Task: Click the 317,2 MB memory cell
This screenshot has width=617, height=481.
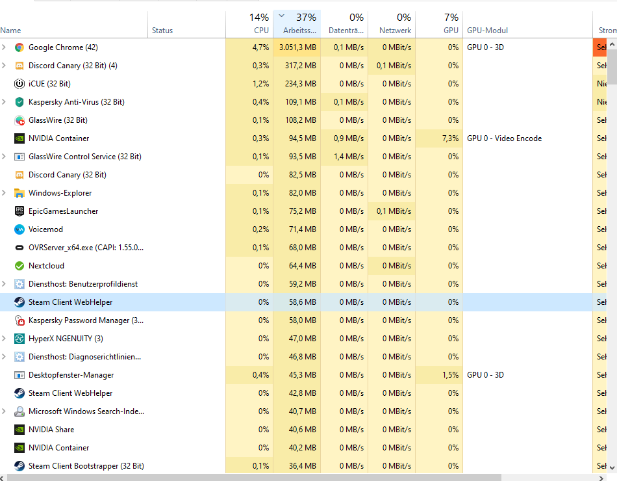Action: click(297, 66)
